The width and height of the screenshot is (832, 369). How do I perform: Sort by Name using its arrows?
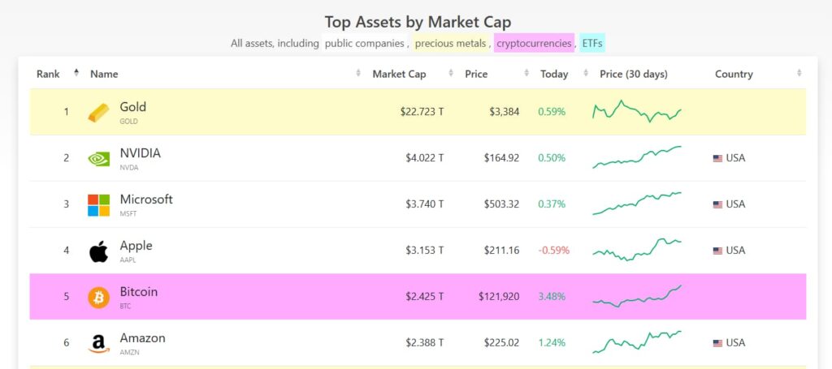358,74
